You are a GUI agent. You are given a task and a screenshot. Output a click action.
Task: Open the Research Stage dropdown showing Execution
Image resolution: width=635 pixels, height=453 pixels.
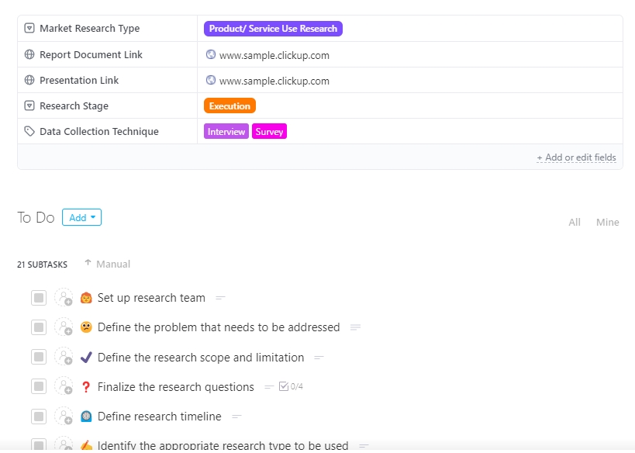(228, 105)
